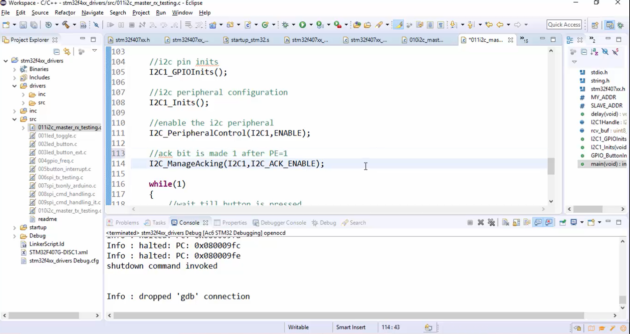Viewport: 630px width, 334px height.
Task: Click the New C source file icon
Action: 248,25
